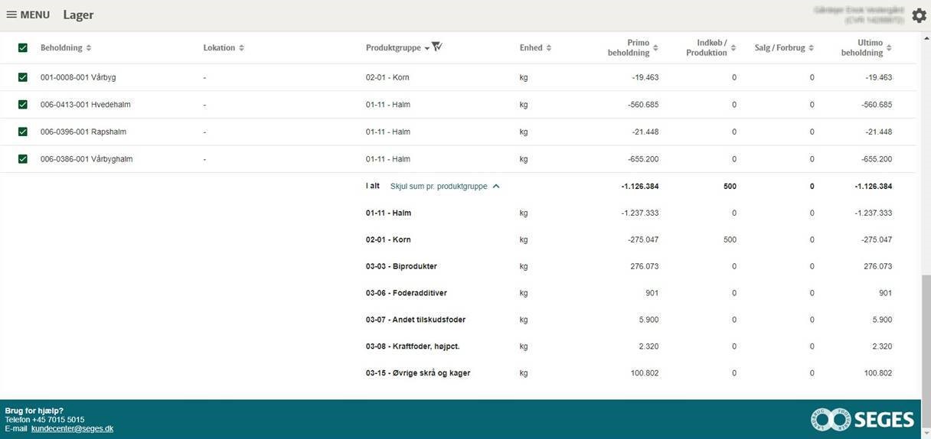
Task: Click the SEGES logo in footer
Action: [x=862, y=419]
